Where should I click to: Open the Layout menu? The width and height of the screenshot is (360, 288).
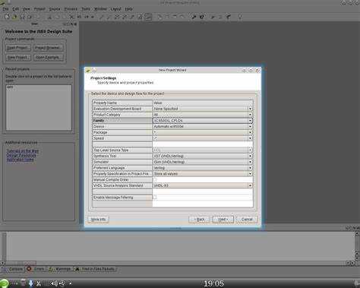pyautogui.click(x=115, y=9)
